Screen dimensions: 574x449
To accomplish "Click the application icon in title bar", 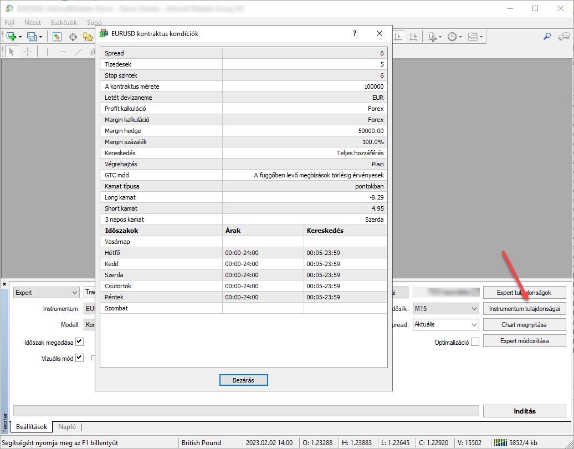I will tap(9, 8).
